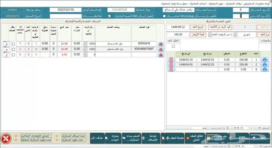
Task: Click new contract for same subscriber button
Action: click(x=217, y=138)
